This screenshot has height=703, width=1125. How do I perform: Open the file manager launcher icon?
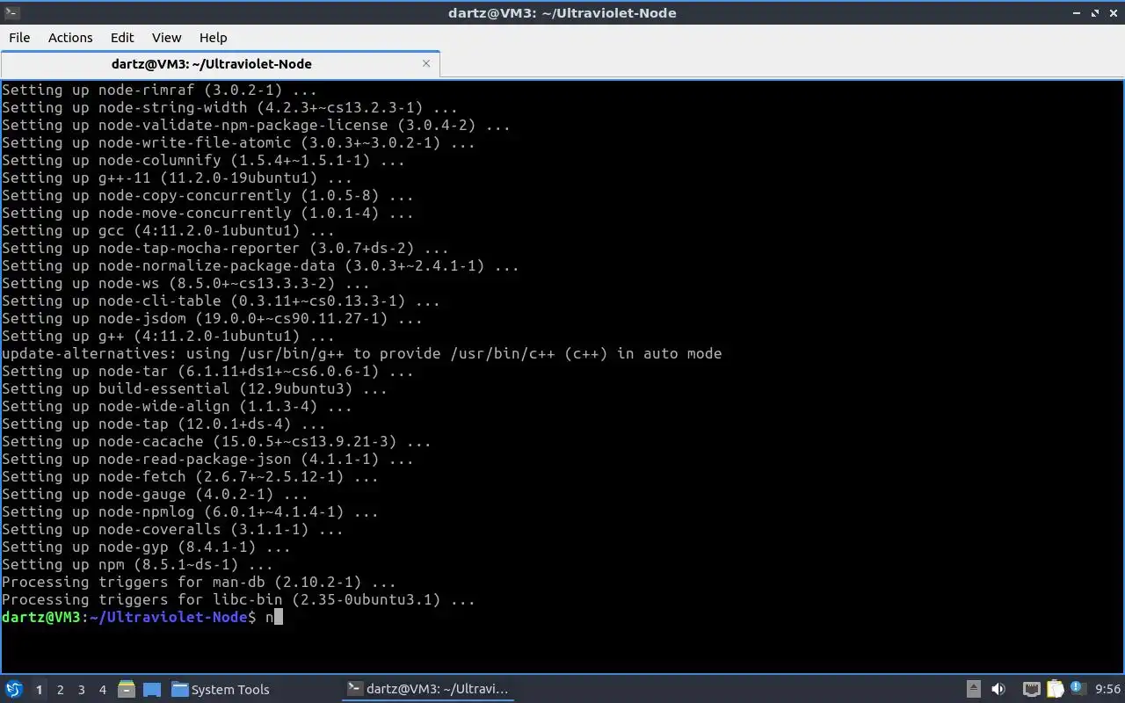(x=127, y=689)
